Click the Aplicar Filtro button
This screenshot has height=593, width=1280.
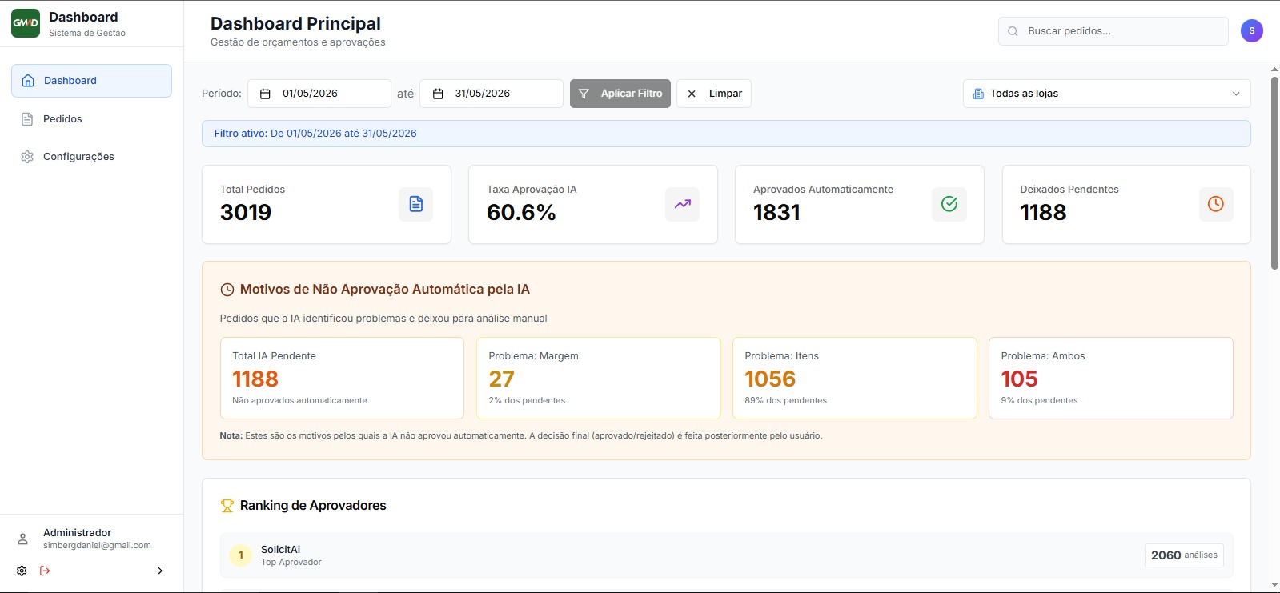coord(620,94)
